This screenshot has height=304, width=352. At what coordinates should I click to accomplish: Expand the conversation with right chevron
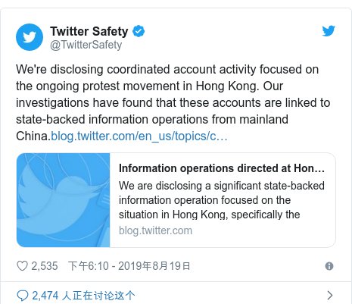click(330, 295)
